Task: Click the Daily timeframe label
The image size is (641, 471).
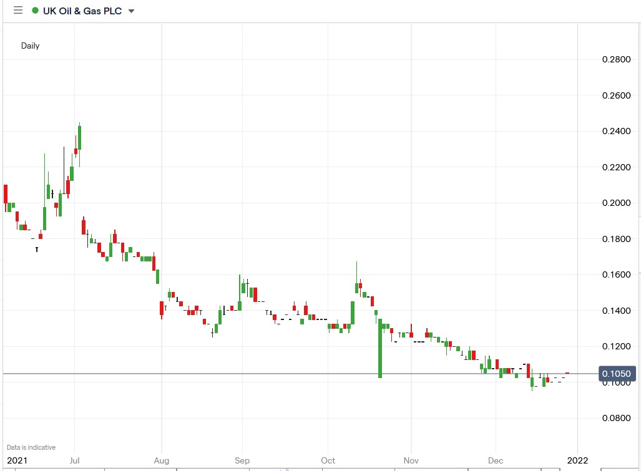Action: click(30, 46)
